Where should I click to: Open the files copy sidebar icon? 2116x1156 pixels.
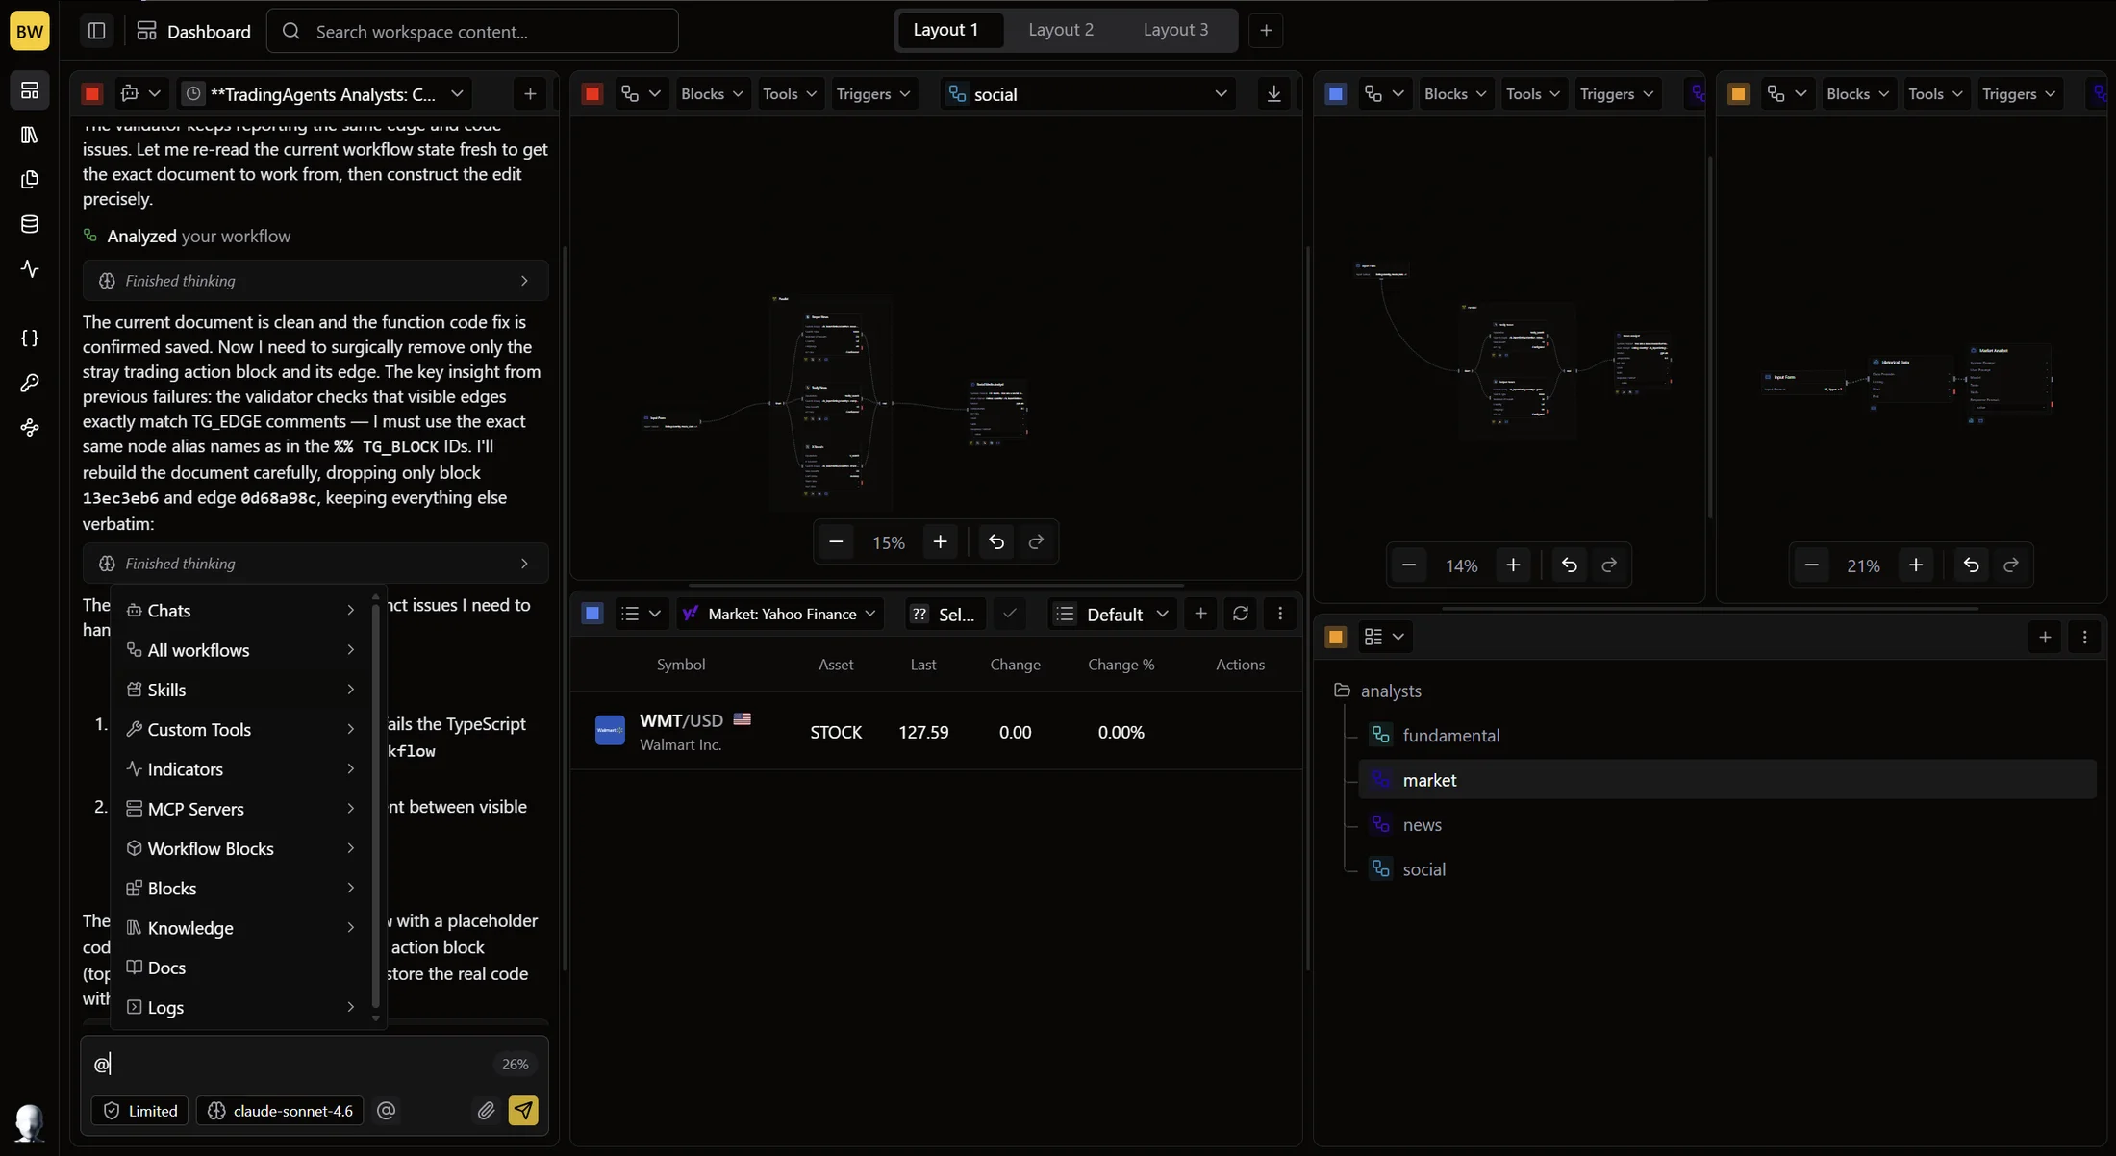pos(29,180)
